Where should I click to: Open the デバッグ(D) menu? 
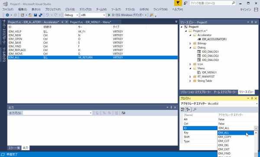pyautogui.click(x=85, y=10)
